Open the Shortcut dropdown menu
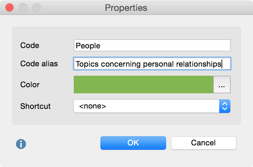 point(152,106)
